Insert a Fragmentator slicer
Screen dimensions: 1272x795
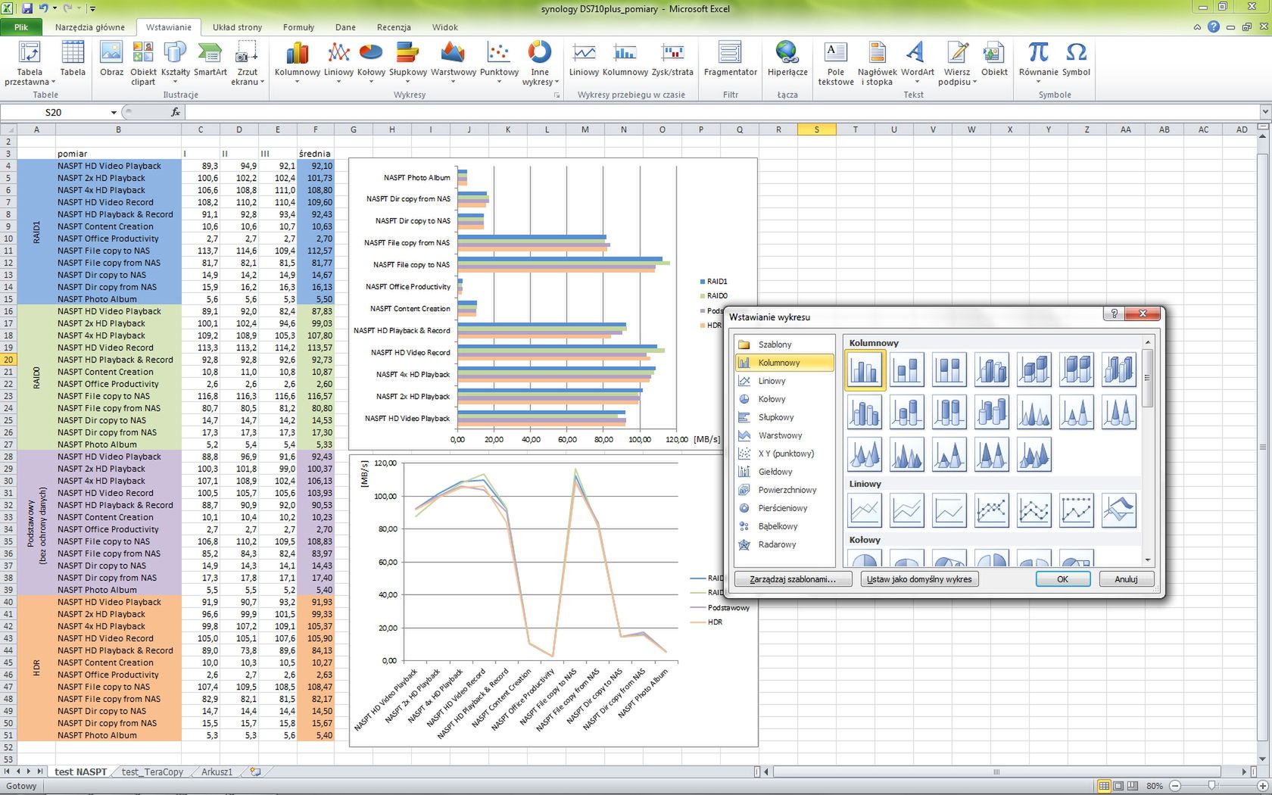pyautogui.click(x=730, y=59)
